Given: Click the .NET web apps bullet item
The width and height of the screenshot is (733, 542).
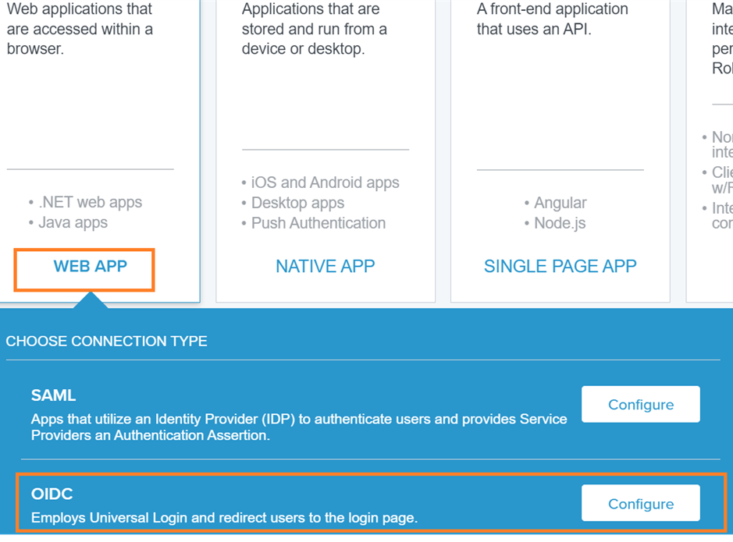Looking at the screenshot, I should click(x=85, y=202).
